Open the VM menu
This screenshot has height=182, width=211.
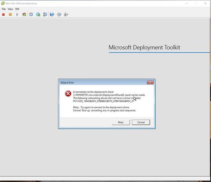[x=17, y=9]
